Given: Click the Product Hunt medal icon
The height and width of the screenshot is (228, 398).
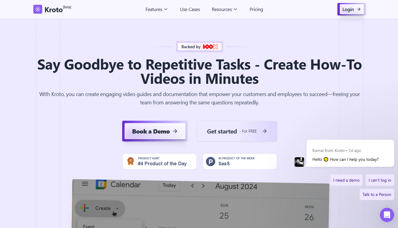Looking at the screenshot, I should click(x=130, y=161).
